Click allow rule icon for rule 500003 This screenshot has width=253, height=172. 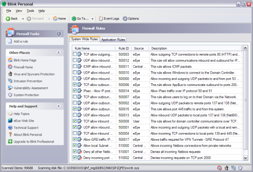pos(80,54)
